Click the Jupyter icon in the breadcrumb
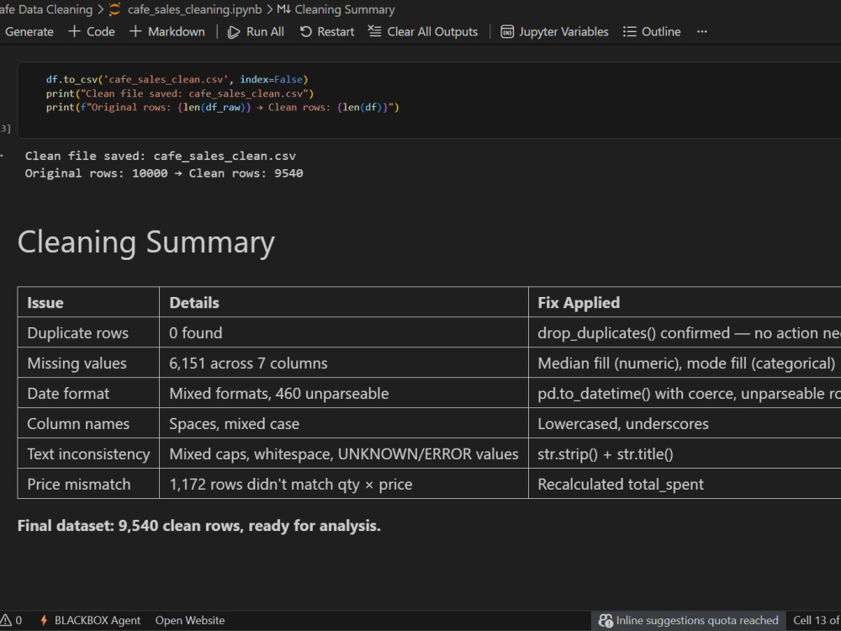The image size is (841, 631). pos(114,9)
